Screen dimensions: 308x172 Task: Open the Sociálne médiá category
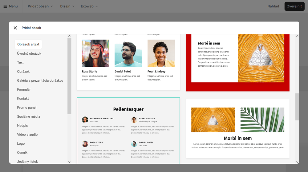29,116
